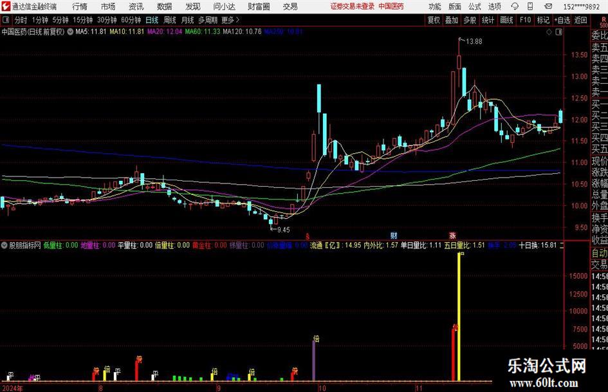Add stock via +自选 button
Screen dimensions: 608x392
(x=562, y=20)
